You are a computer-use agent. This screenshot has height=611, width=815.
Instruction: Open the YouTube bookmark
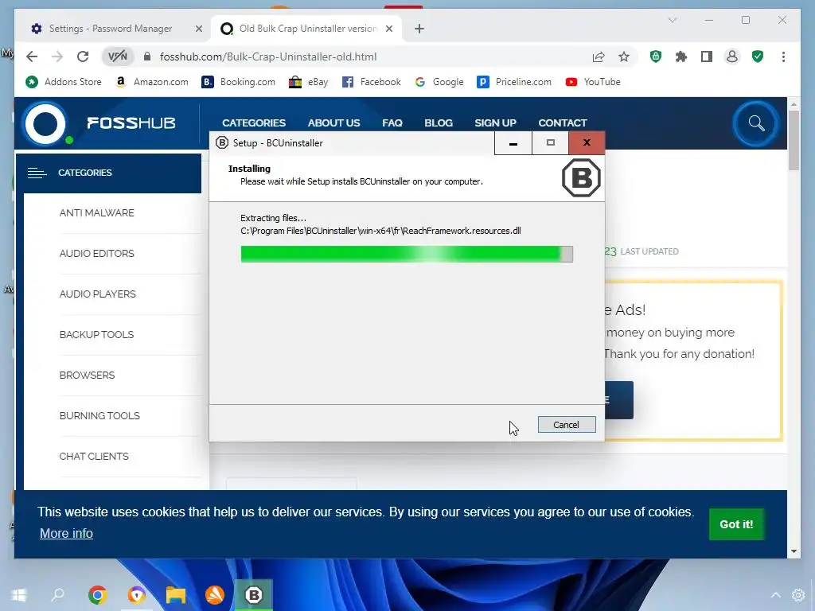point(593,82)
